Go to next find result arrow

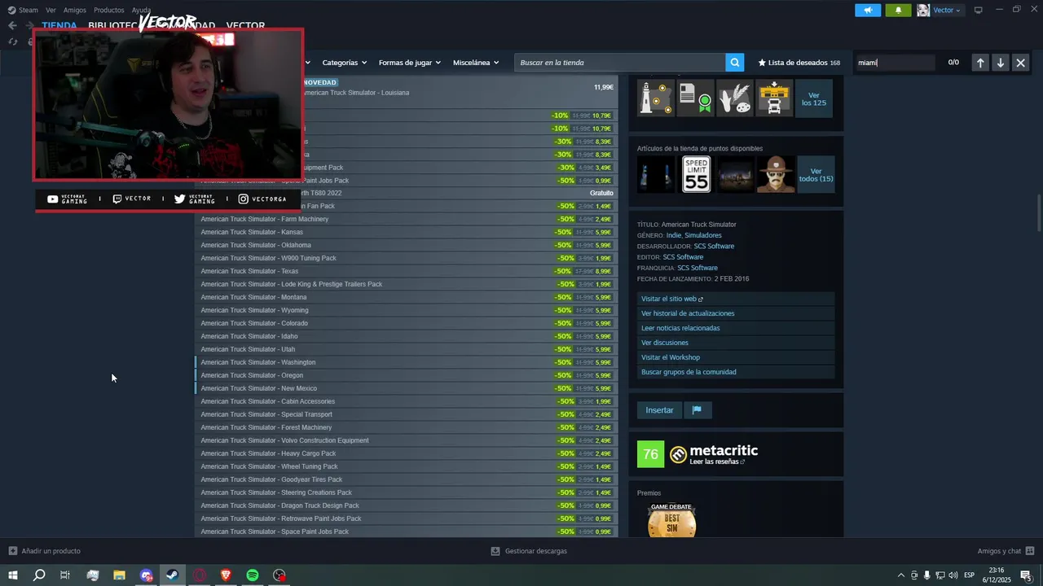1001,63
